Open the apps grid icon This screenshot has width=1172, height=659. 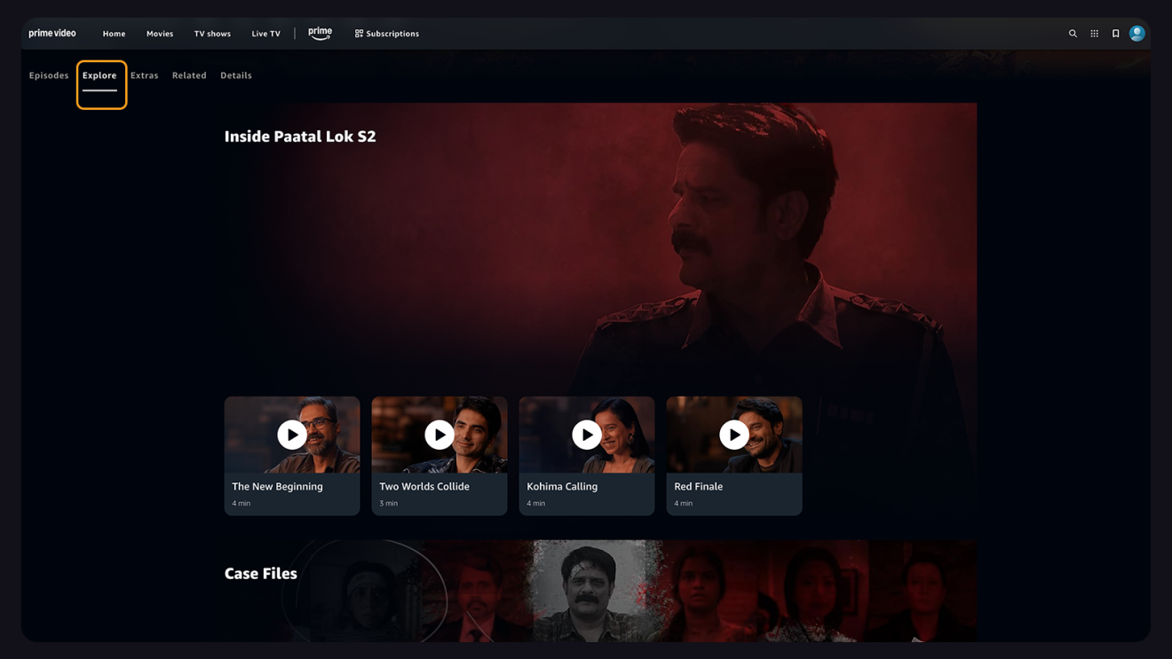point(1094,34)
